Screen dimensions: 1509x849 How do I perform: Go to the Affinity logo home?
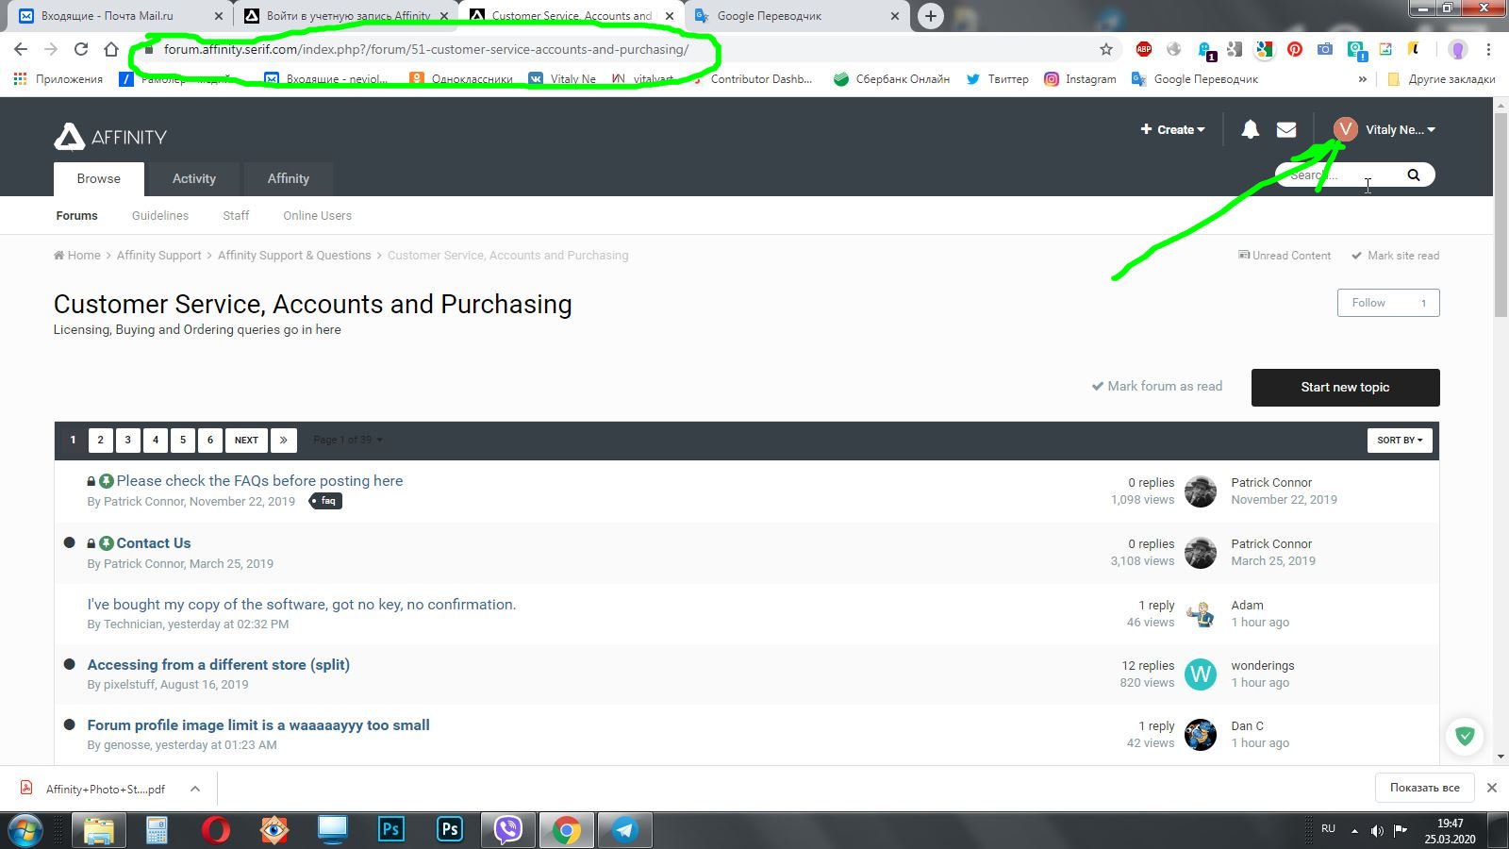(x=110, y=137)
